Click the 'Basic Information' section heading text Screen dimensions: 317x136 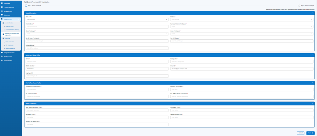point(31,13)
